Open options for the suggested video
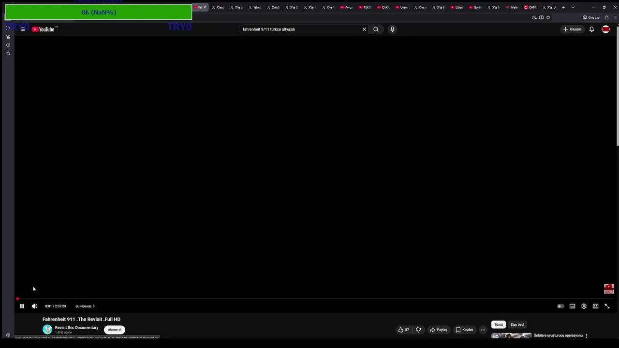The width and height of the screenshot is (619, 348). pos(587,335)
